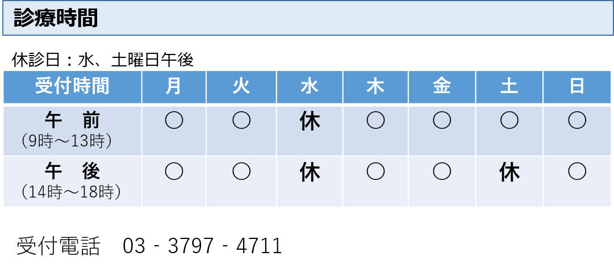The width and height of the screenshot is (614, 273).
Task: Click the 午後 (14時～18時) row label
Action: click(x=73, y=182)
